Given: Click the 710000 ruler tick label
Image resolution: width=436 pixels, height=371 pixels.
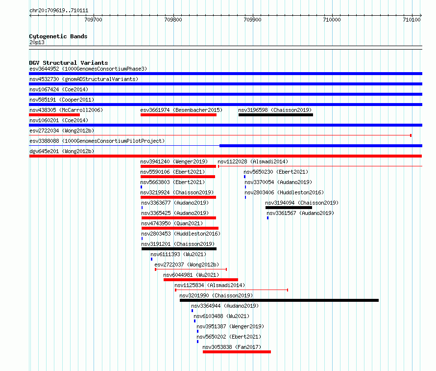Looking at the screenshot, I should (332, 20).
